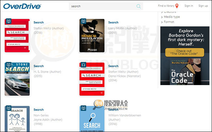212x132 pixels.
Task: Open the Sign up page
Action: tap(203, 6)
